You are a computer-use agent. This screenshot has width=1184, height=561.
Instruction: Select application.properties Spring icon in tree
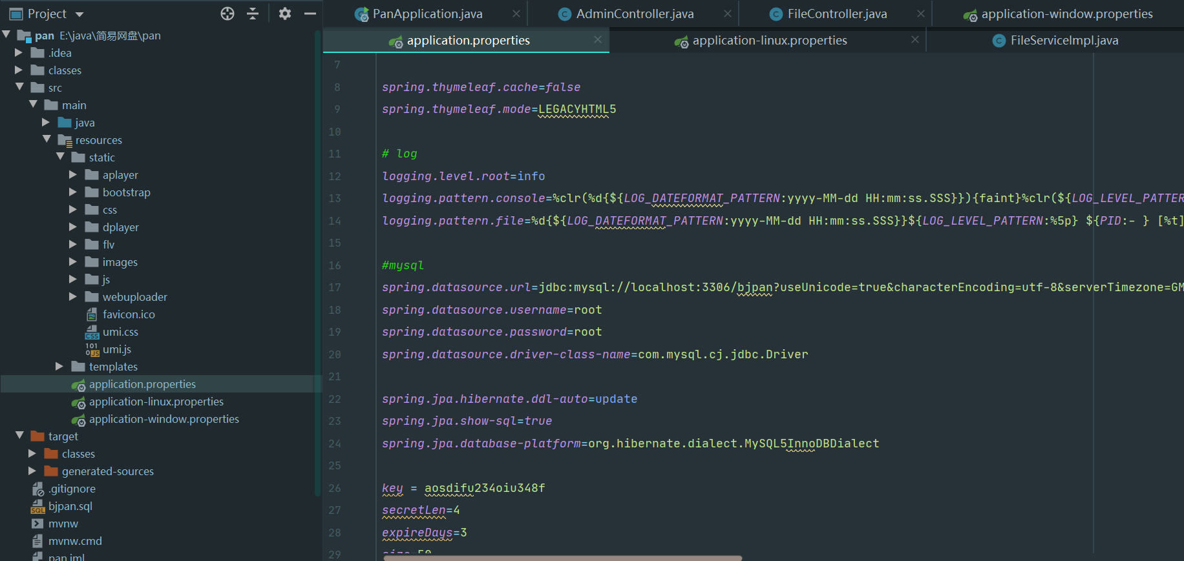pyautogui.click(x=78, y=385)
